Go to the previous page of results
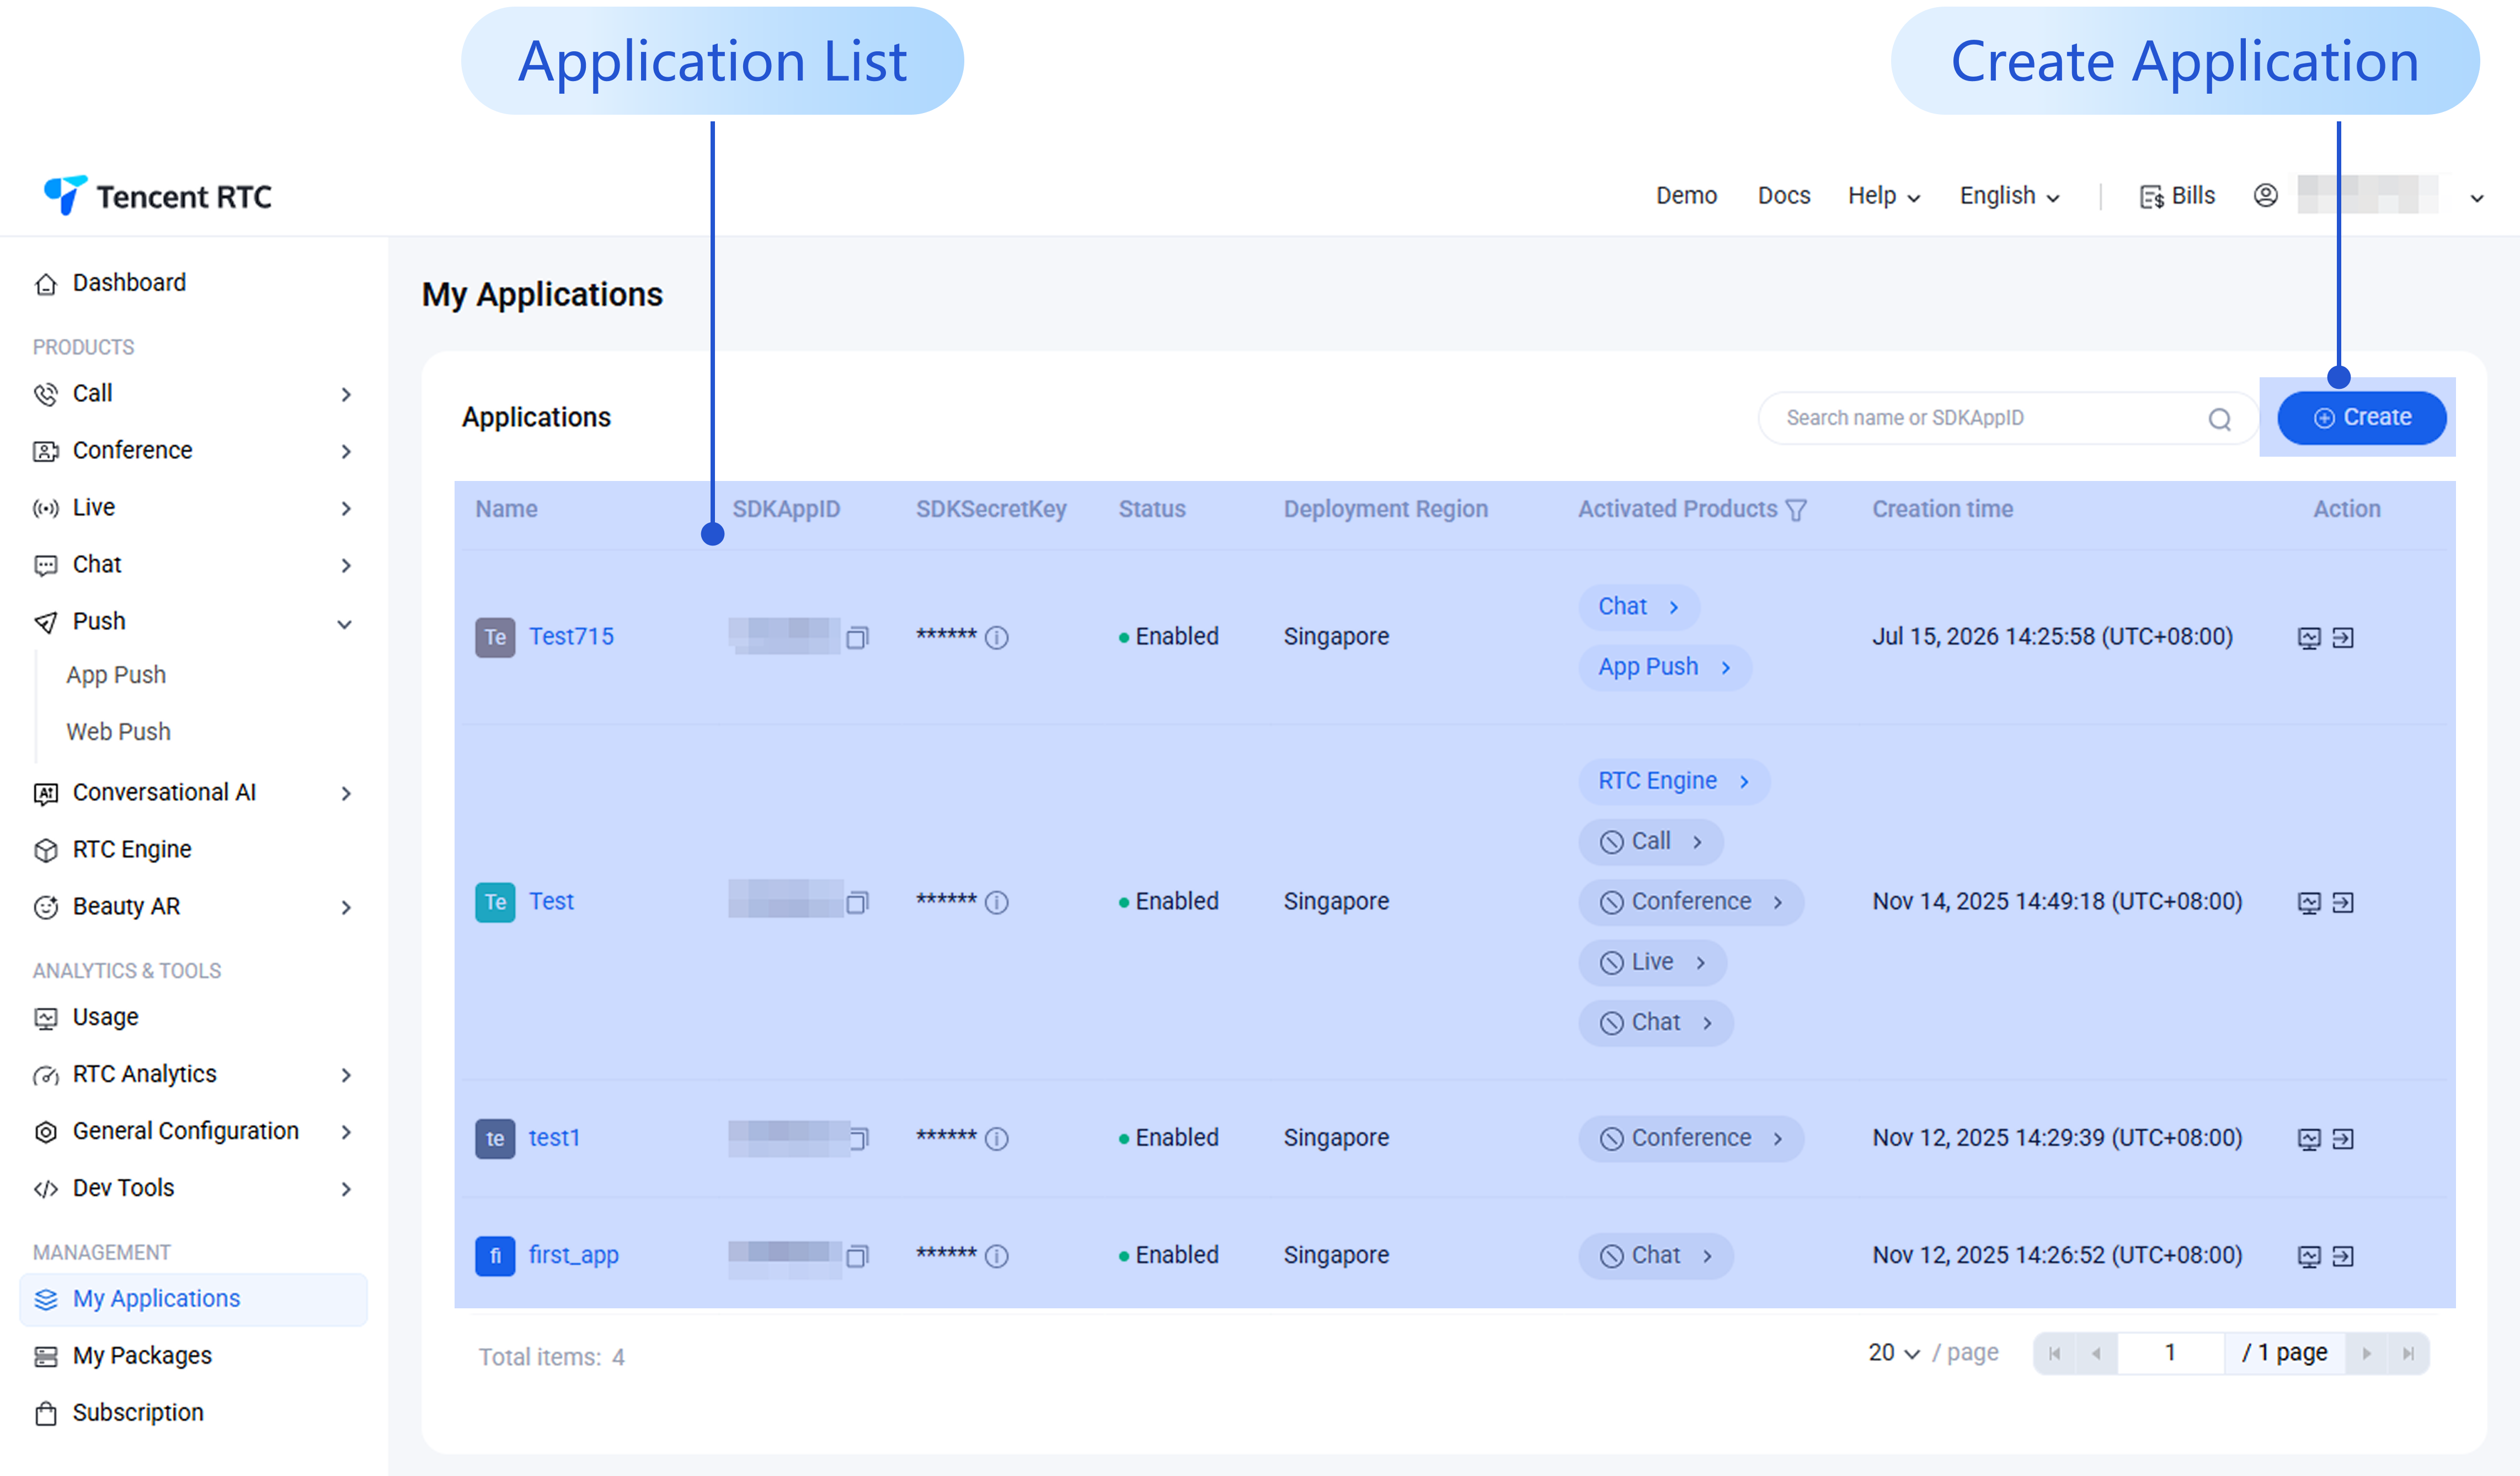This screenshot has width=2520, height=1476. click(2096, 1354)
